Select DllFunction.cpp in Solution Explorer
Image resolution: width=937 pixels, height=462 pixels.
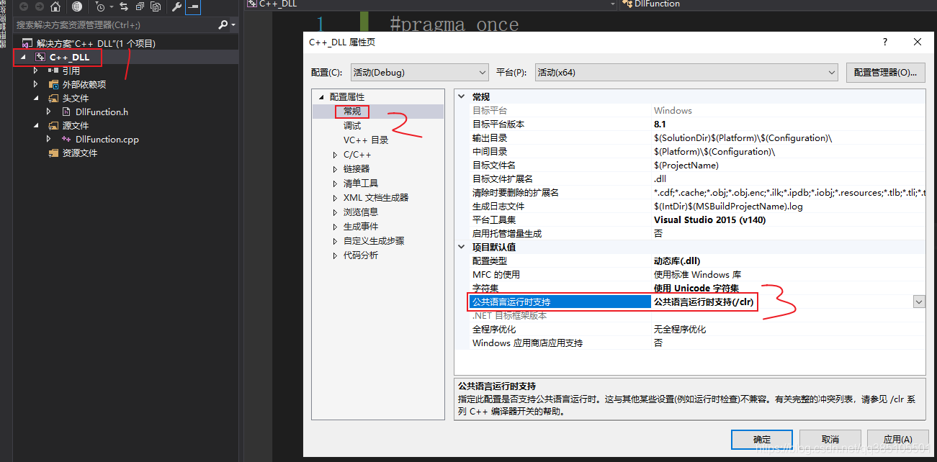click(x=107, y=139)
